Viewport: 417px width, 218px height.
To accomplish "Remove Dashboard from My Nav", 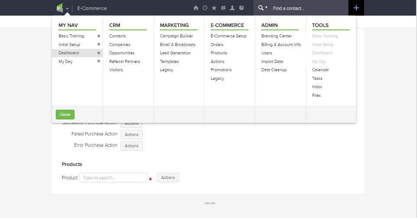I will coord(99,53).
